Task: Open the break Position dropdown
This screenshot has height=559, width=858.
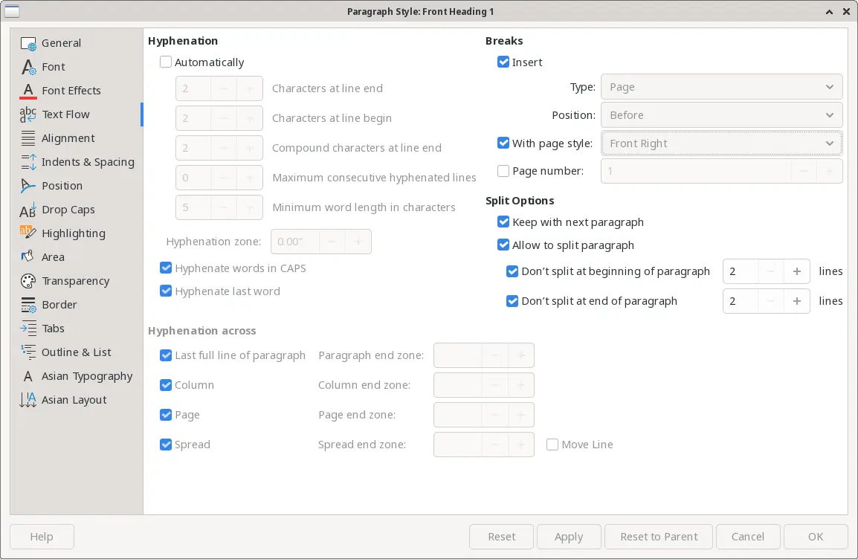Action: (x=721, y=115)
